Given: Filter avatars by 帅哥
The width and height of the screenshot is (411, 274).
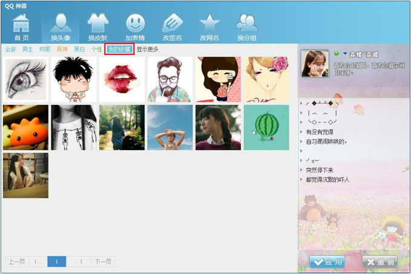Looking at the screenshot, I should pyautogui.click(x=45, y=49).
